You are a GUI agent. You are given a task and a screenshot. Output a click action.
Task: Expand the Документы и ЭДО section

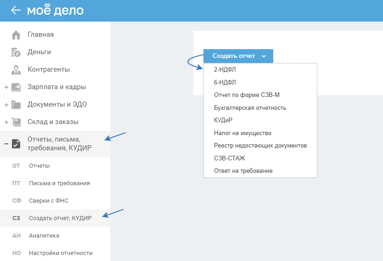coord(6,105)
